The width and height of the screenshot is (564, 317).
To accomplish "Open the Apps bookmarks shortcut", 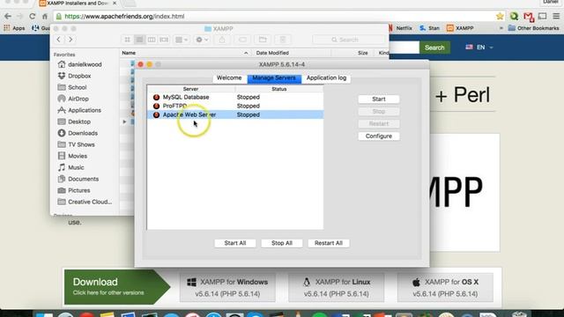I will point(14,28).
